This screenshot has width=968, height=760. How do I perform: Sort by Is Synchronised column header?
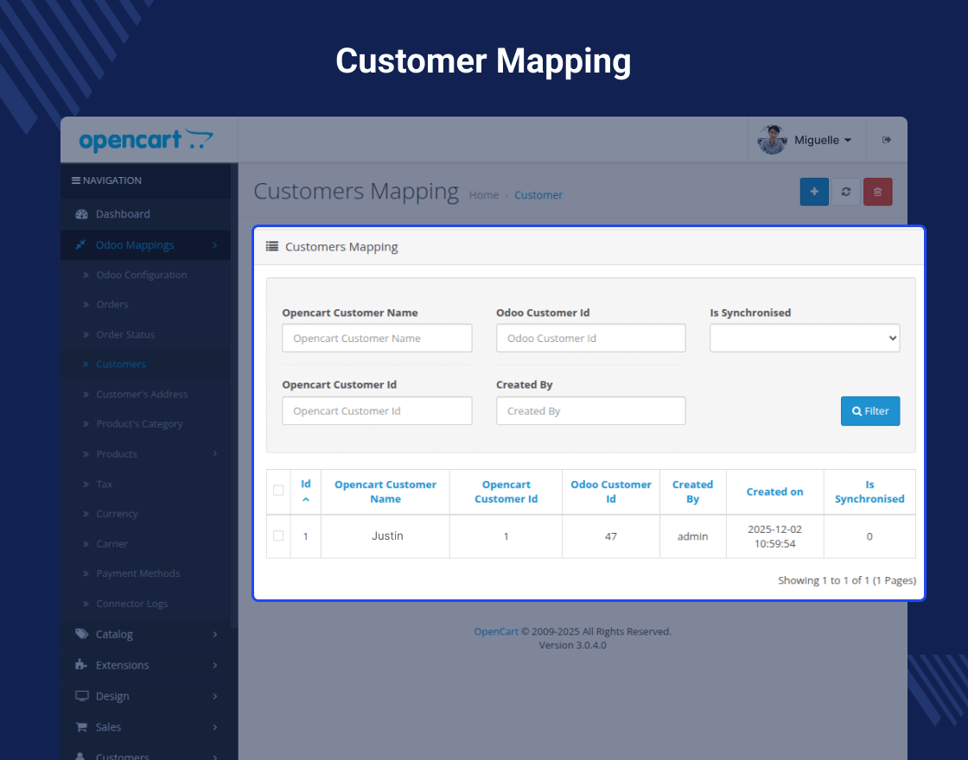(x=869, y=491)
